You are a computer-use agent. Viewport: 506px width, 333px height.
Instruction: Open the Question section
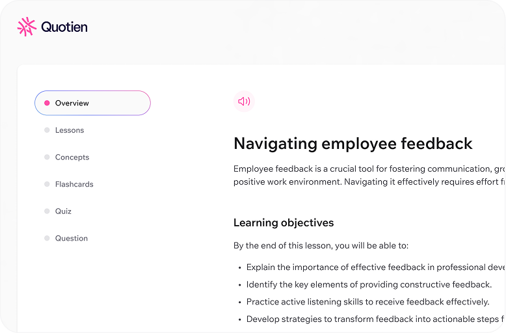[x=72, y=238]
